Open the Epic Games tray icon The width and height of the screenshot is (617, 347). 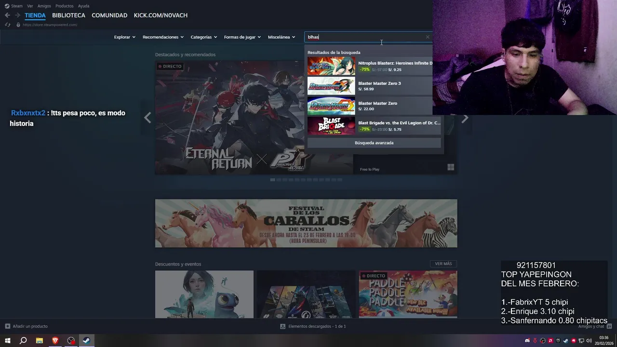558,341
